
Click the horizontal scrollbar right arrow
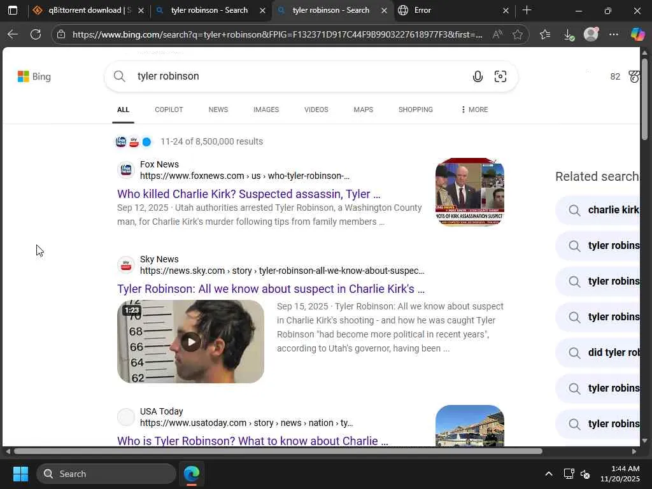click(x=634, y=451)
